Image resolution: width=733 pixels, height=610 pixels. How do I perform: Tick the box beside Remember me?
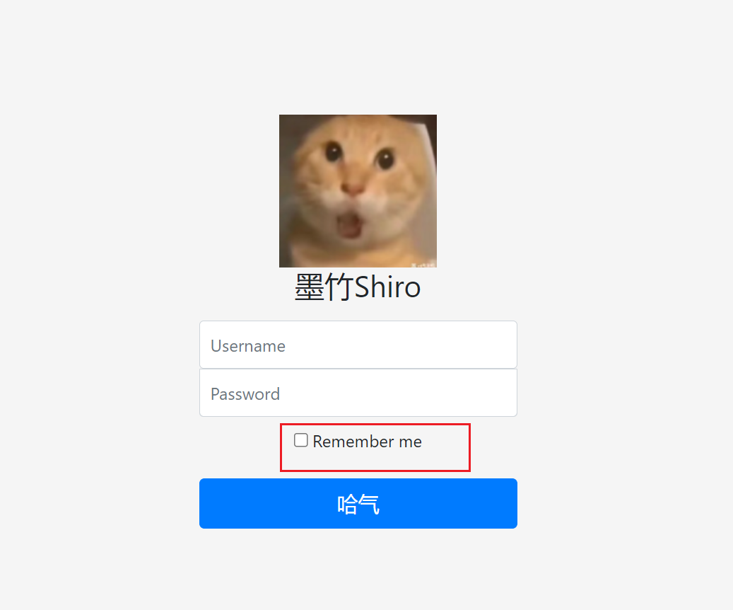pyautogui.click(x=300, y=440)
